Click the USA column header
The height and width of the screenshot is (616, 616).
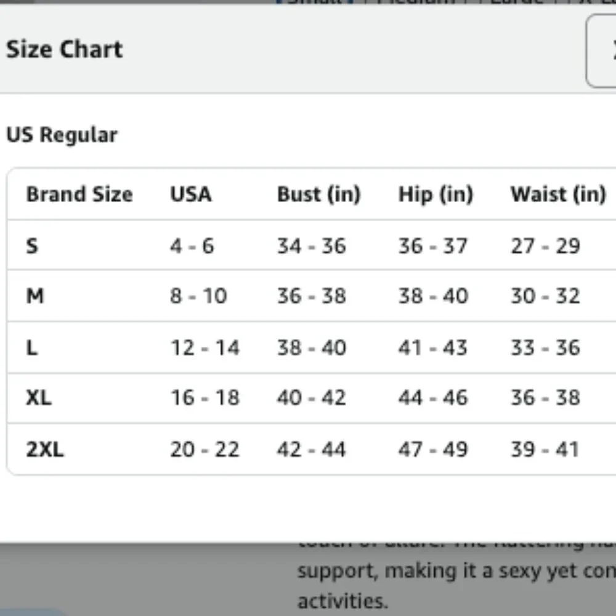pos(191,194)
